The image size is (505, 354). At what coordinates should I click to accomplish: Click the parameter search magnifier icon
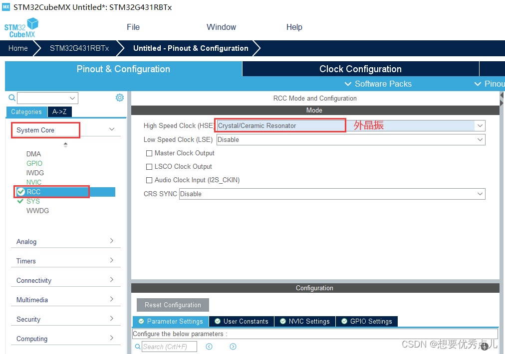point(138,347)
